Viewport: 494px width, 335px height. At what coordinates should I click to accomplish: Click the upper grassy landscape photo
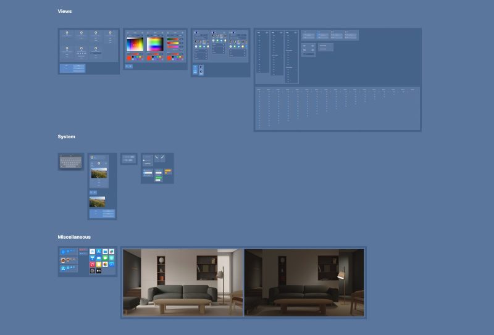[x=99, y=172]
